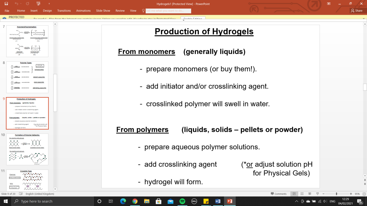The height and width of the screenshot is (206, 367).
Task: Click the Undo arrow icon
Action: 16,4
